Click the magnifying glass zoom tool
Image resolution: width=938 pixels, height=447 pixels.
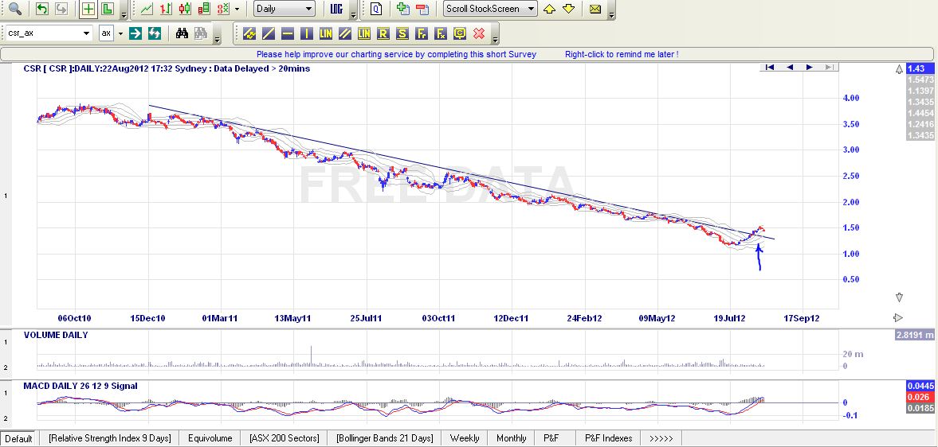pos(14,9)
